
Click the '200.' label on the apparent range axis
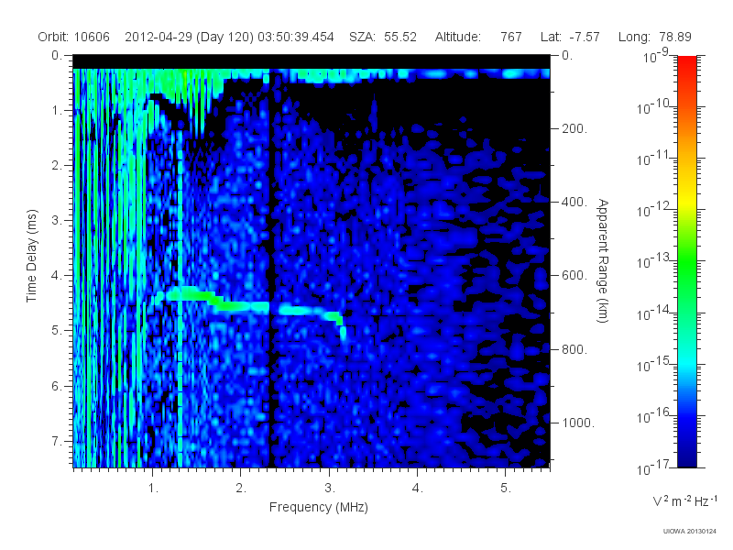[574, 128]
